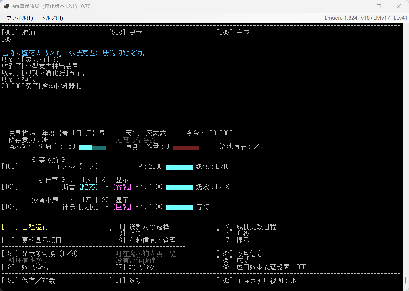Maximize the era魔界牧场 window
The image size is (409, 291).
(379, 6)
